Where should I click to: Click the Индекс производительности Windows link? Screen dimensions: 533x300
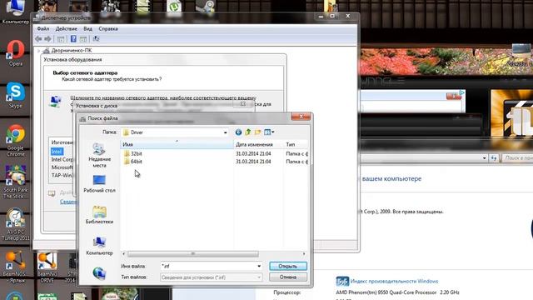[x=394, y=282]
